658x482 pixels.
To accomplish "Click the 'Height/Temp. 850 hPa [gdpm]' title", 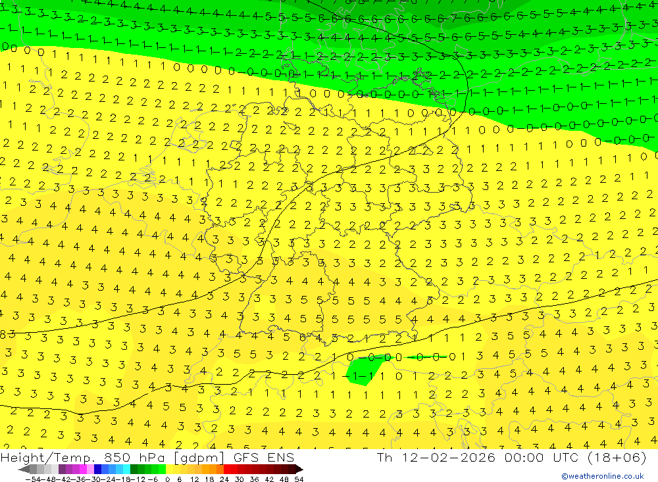I will pos(113,458).
